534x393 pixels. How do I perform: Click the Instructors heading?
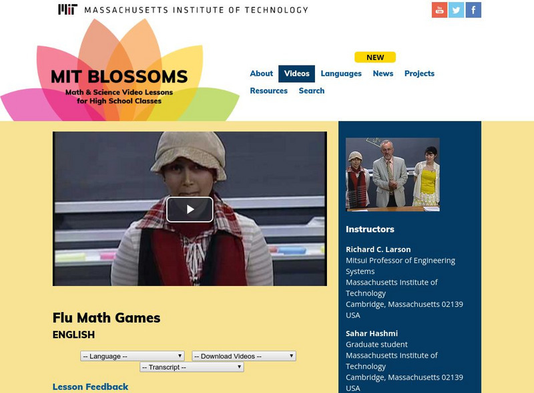[x=370, y=229]
